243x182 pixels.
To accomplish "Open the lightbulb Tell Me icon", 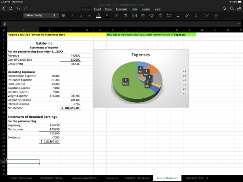I will pyautogui.click(x=225, y=8).
